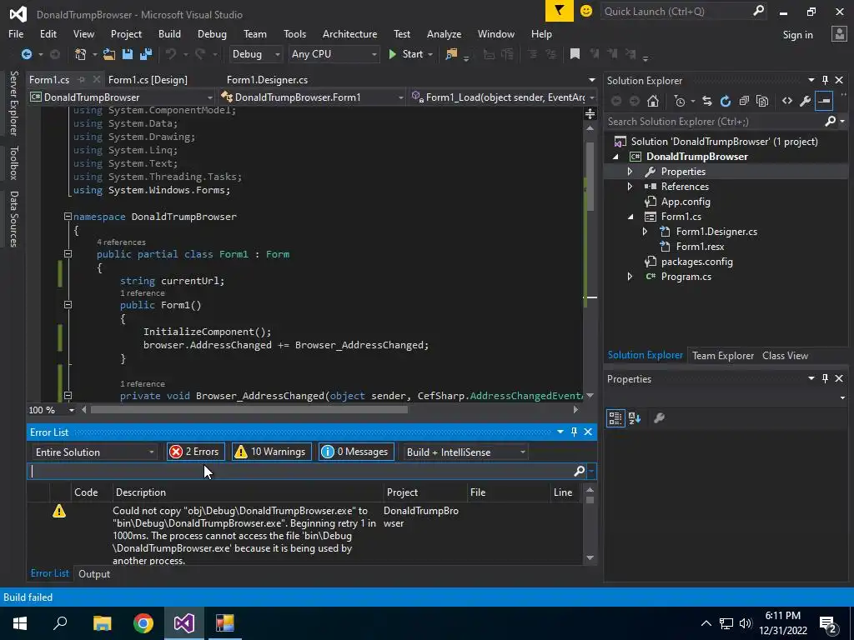Toggle the 10 Warnings filter
This screenshot has height=640, width=854.
(x=271, y=452)
